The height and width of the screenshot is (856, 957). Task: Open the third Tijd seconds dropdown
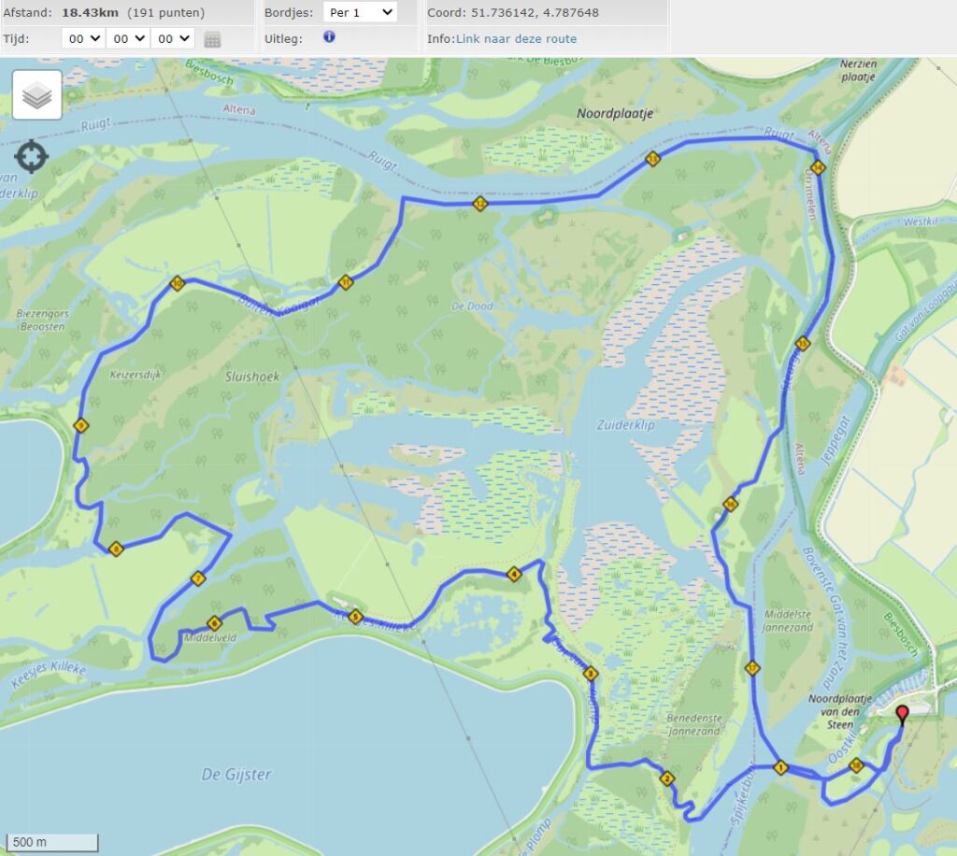172,38
